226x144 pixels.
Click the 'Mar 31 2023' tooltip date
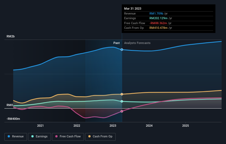133,9
